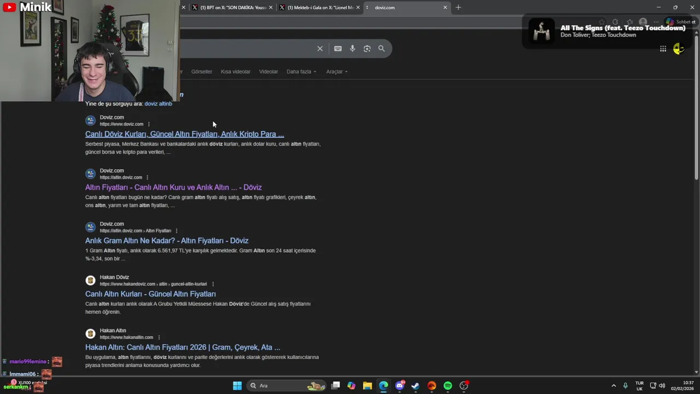The image size is (700, 394).
Task: Open the EA app from the taskbar
Action: tap(432, 386)
